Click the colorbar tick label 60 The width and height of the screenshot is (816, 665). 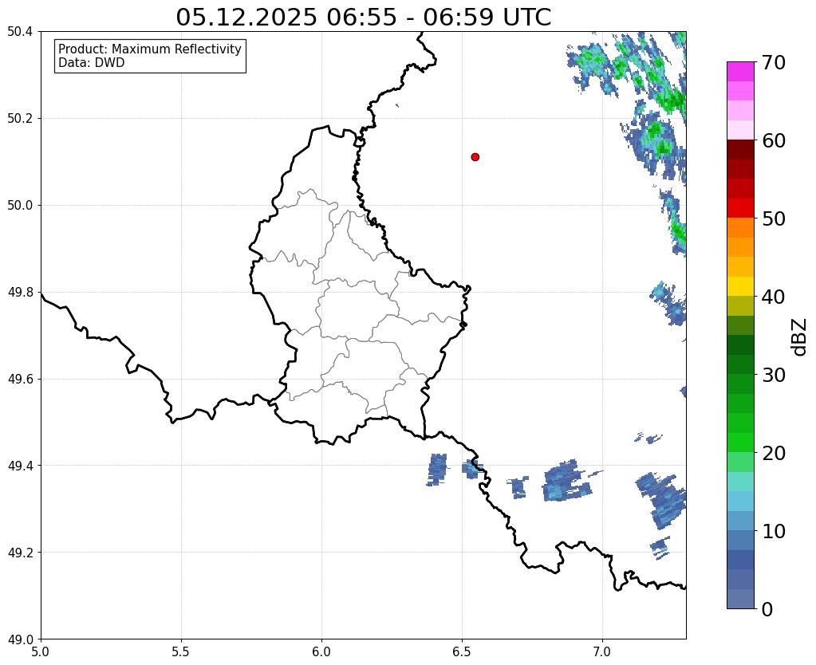[774, 140]
